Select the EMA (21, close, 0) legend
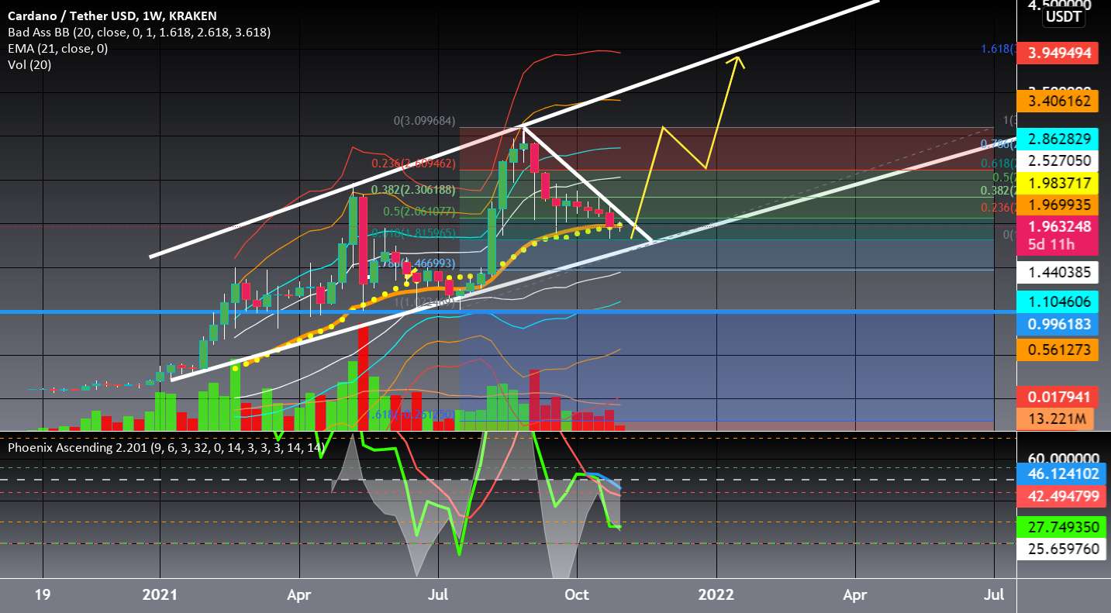The image size is (1111, 613). [x=57, y=49]
